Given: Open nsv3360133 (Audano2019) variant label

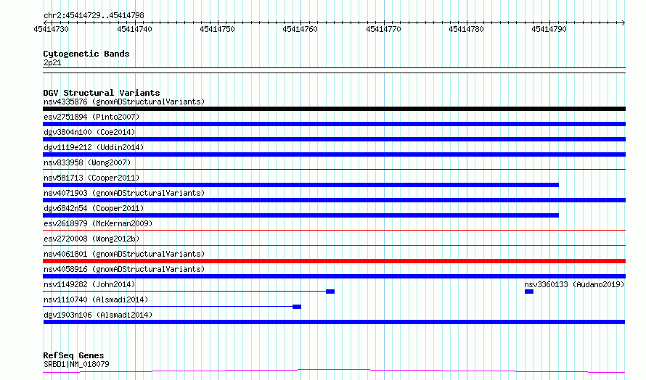Looking at the screenshot, I should point(574,284).
